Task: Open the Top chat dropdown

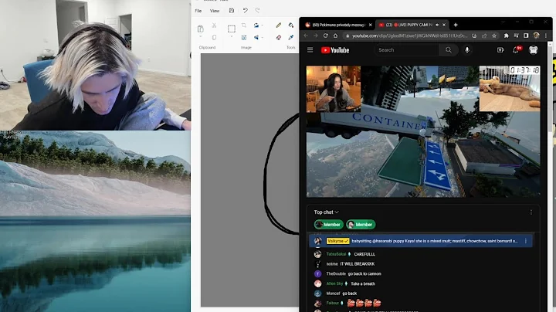Action: [326, 212]
